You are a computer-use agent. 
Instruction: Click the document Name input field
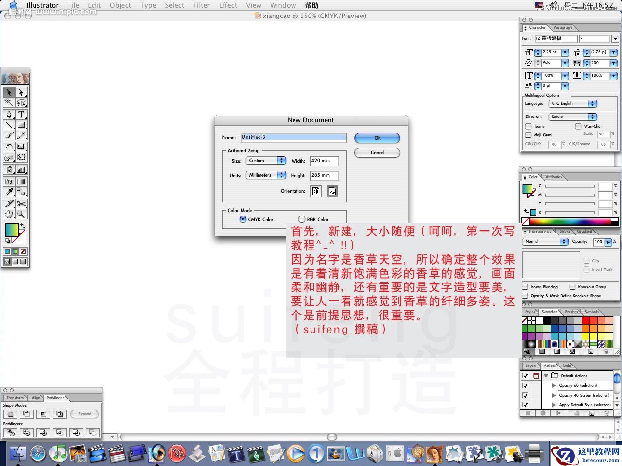294,138
